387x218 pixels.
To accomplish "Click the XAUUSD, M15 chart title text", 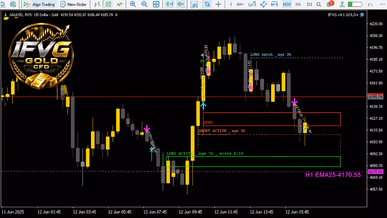I will (x=21, y=15).
